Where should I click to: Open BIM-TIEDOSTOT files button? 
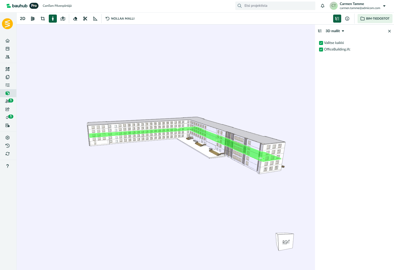(x=375, y=19)
